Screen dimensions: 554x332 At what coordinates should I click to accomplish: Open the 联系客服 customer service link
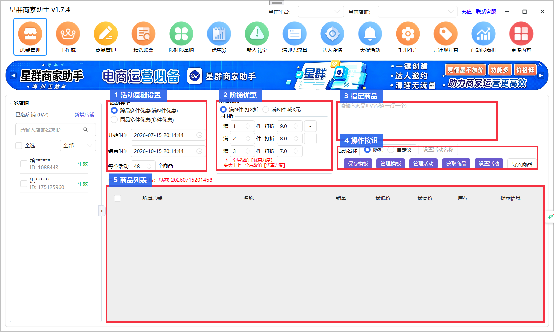pyautogui.click(x=486, y=12)
